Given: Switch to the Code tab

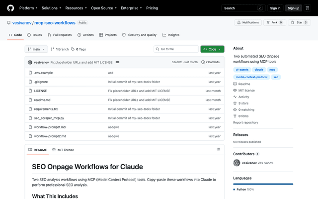Looking at the screenshot, I should (15, 35).
